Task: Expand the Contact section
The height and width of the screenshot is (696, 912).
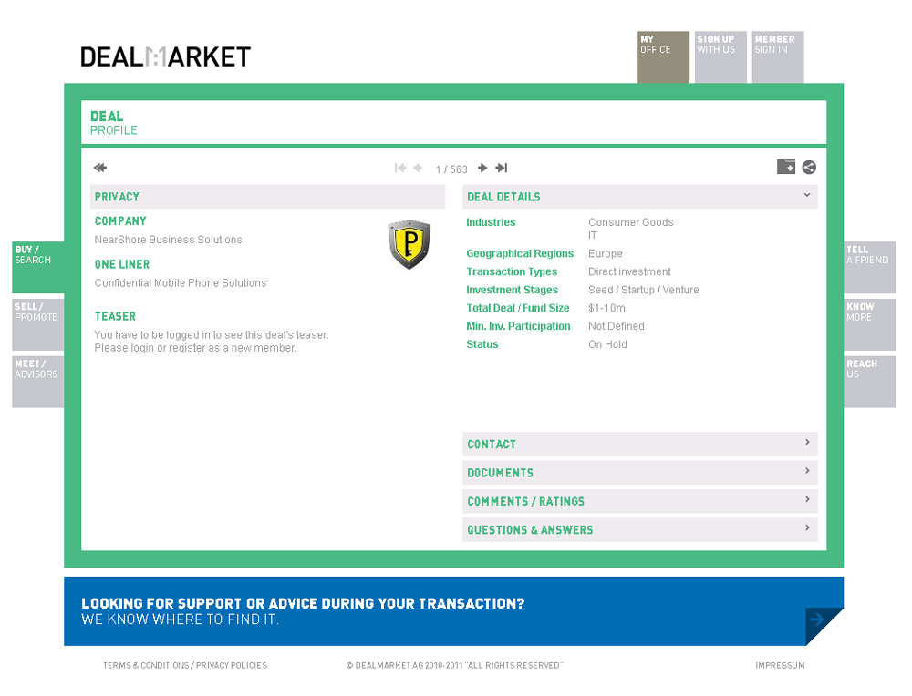Action: (640, 444)
